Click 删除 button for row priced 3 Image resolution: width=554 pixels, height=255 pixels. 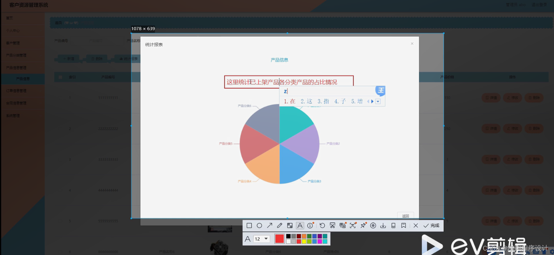point(534,159)
